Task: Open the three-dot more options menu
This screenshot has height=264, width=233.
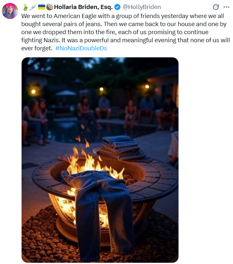Action: click(226, 7)
